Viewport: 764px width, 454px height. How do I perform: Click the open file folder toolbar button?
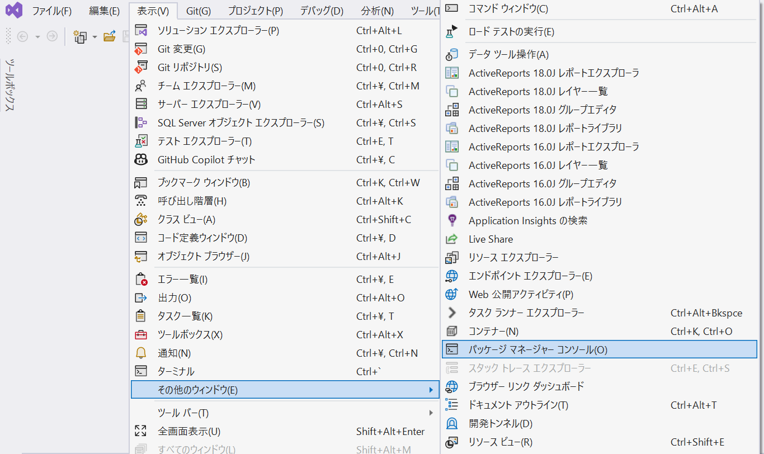click(110, 37)
